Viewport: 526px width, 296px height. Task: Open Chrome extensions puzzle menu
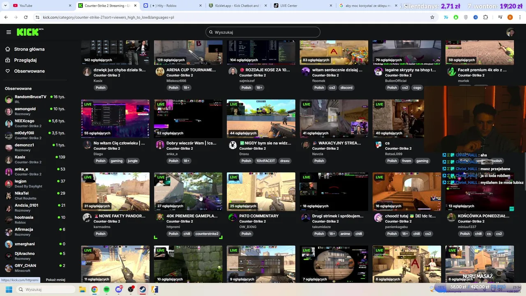[x=485, y=17]
